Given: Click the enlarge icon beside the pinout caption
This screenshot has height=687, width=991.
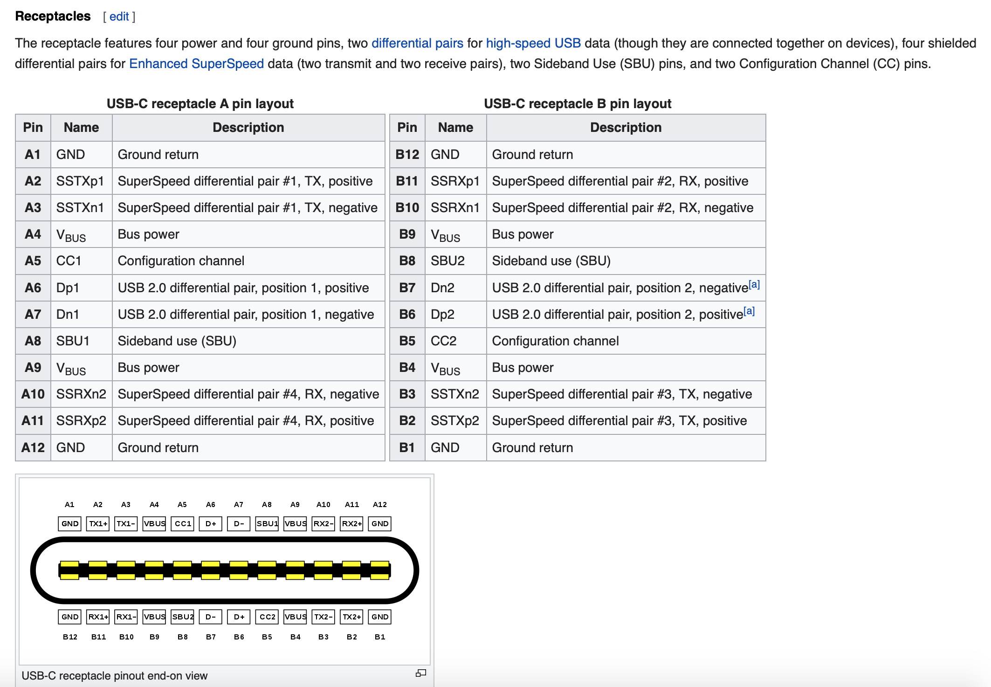Looking at the screenshot, I should point(420,673).
